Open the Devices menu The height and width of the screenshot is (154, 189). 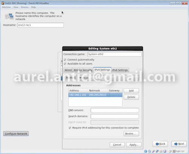coord(25,7)
